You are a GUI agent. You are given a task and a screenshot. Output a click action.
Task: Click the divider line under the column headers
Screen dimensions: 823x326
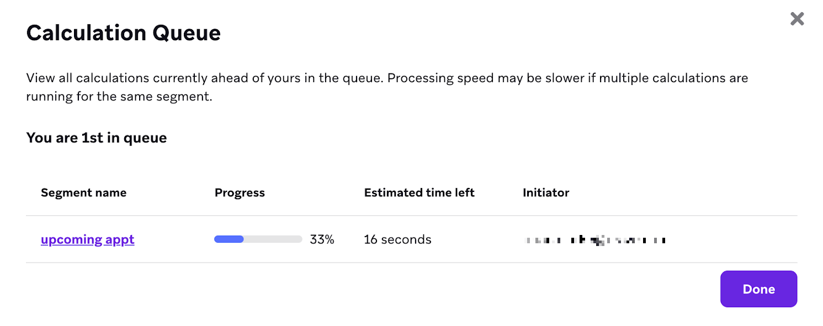(411, 216)
